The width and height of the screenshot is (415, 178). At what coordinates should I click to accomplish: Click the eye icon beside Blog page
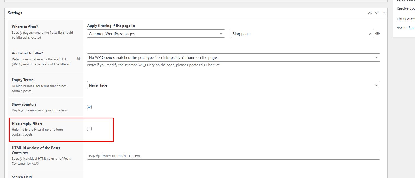(x=378, y=34)
